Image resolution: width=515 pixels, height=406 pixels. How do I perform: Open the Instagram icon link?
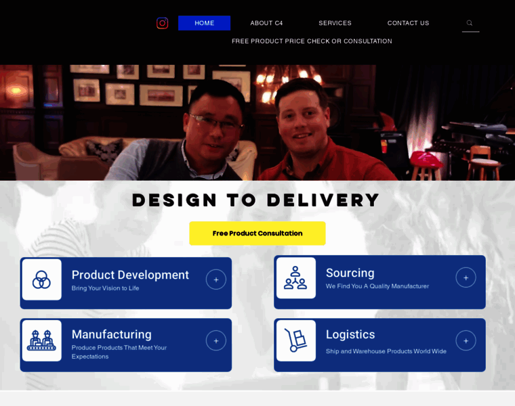pyautogui.click(x=162, y=23)
